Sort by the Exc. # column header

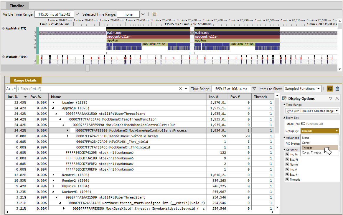240,97
